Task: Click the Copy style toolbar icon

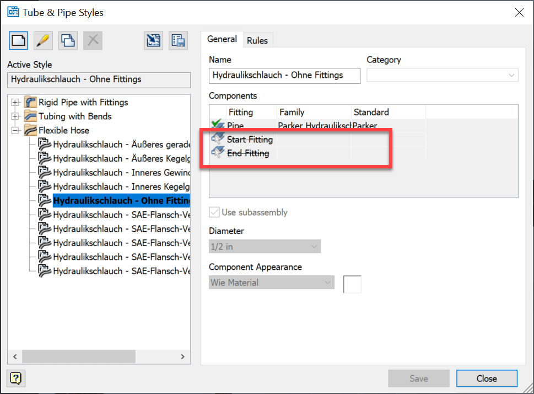Action: tap(68, 41)
